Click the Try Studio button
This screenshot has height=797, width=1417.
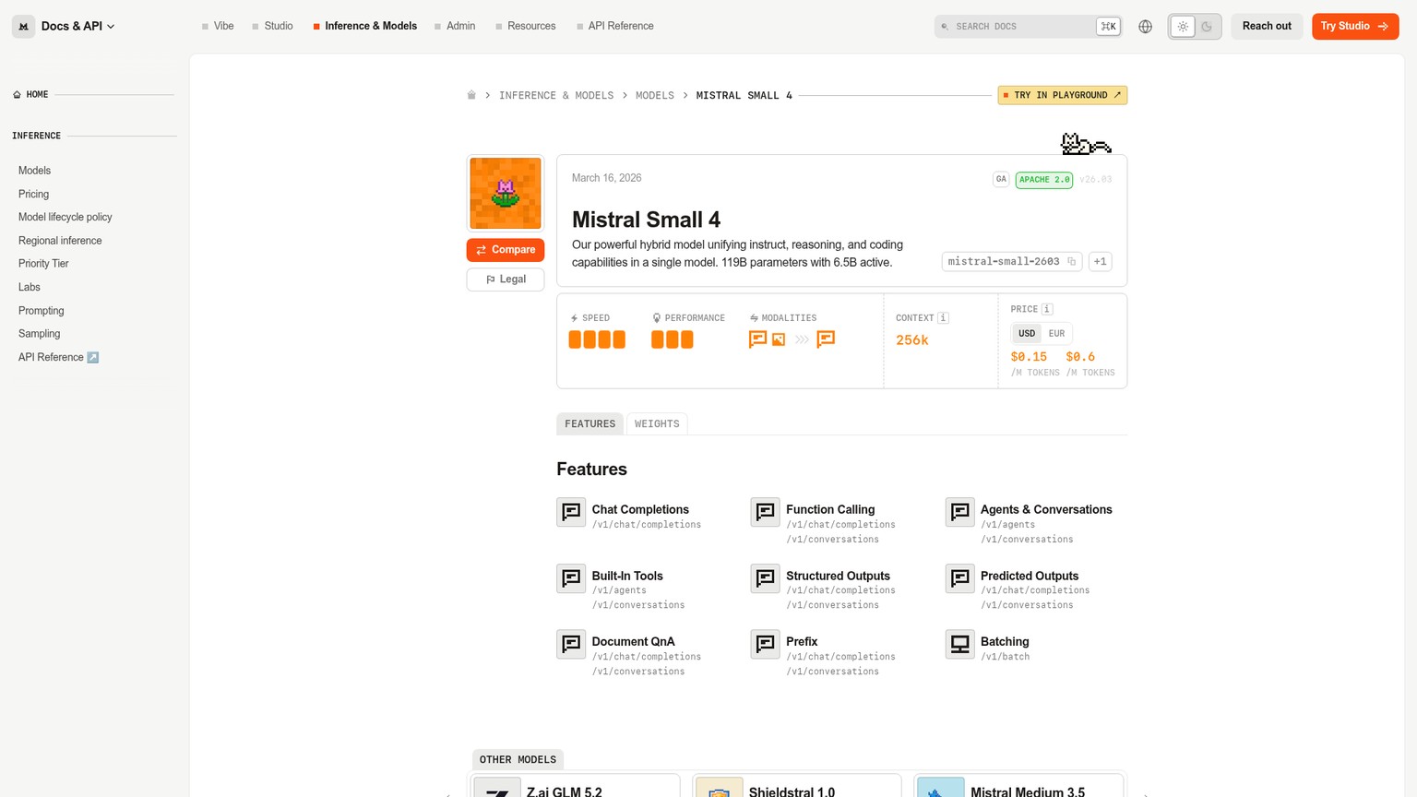1355,27
